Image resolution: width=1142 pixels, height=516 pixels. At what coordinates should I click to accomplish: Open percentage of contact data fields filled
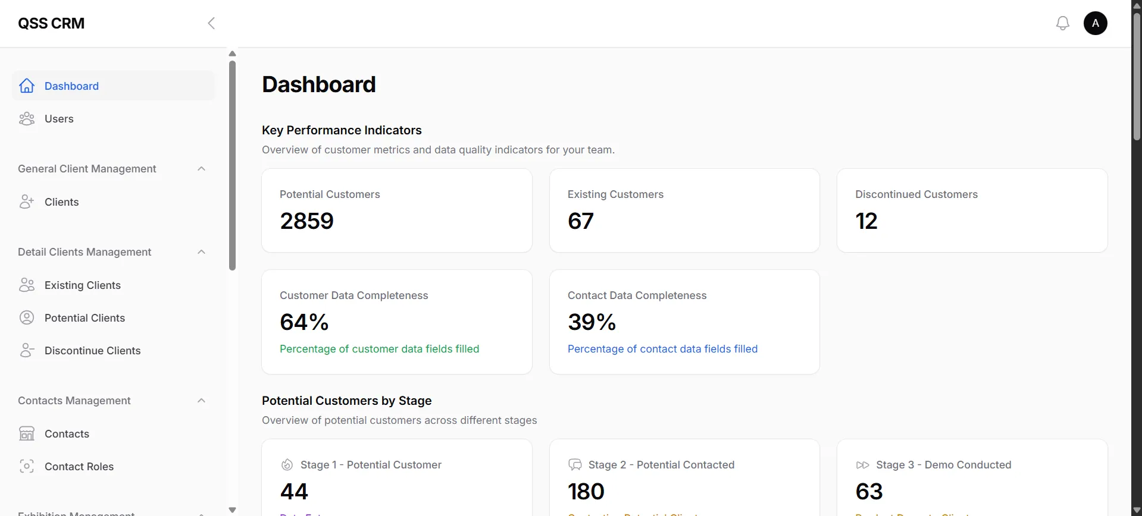pyautogui.click(x=662, y=349)
